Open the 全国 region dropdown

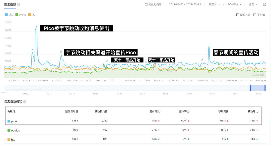pos(253,5)
